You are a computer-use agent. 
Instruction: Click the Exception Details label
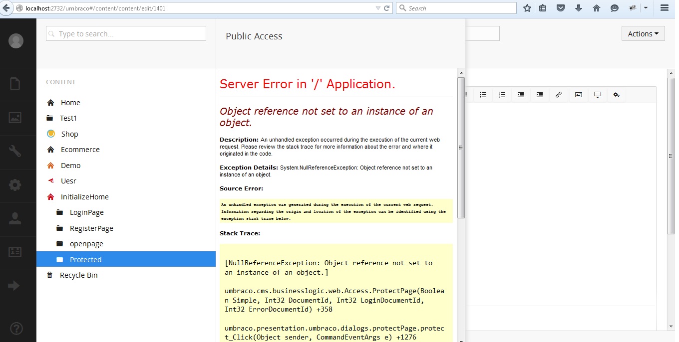249,168
